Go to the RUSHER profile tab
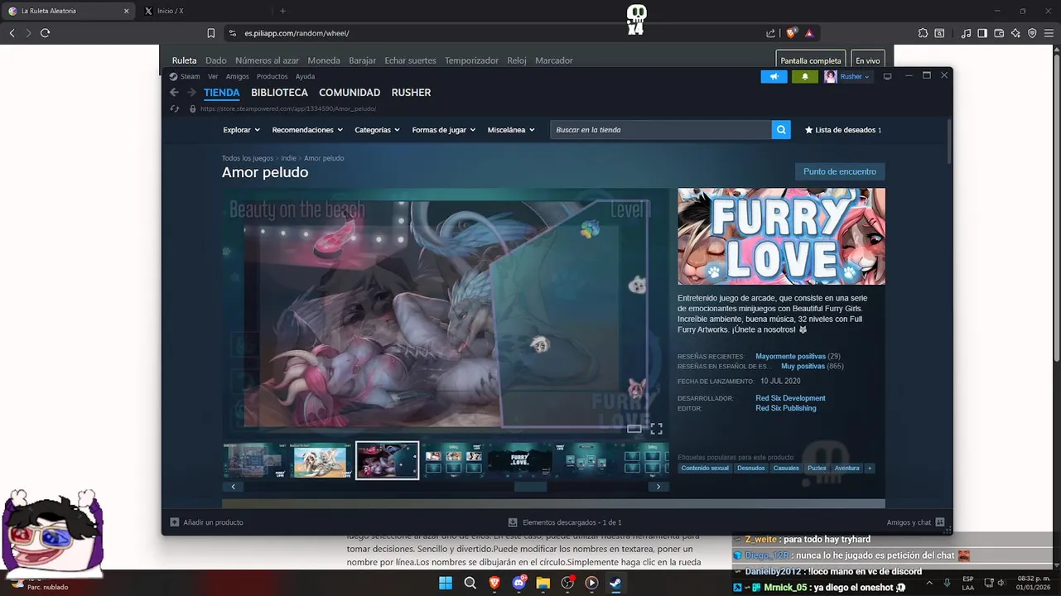Screen dimensions: 1061x596 [411, 93]
